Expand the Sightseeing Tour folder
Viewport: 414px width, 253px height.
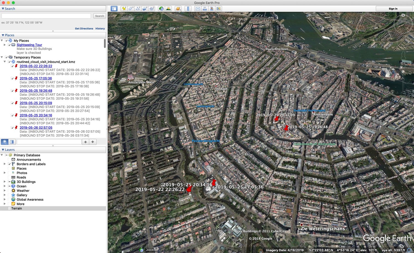tap(5, 45)
